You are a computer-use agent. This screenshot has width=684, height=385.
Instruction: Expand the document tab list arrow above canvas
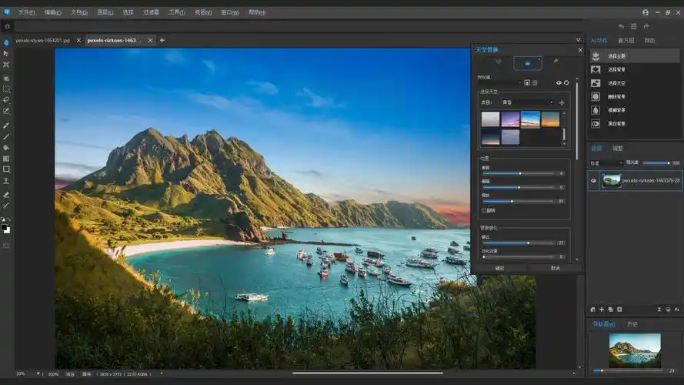tap(578, 40)
